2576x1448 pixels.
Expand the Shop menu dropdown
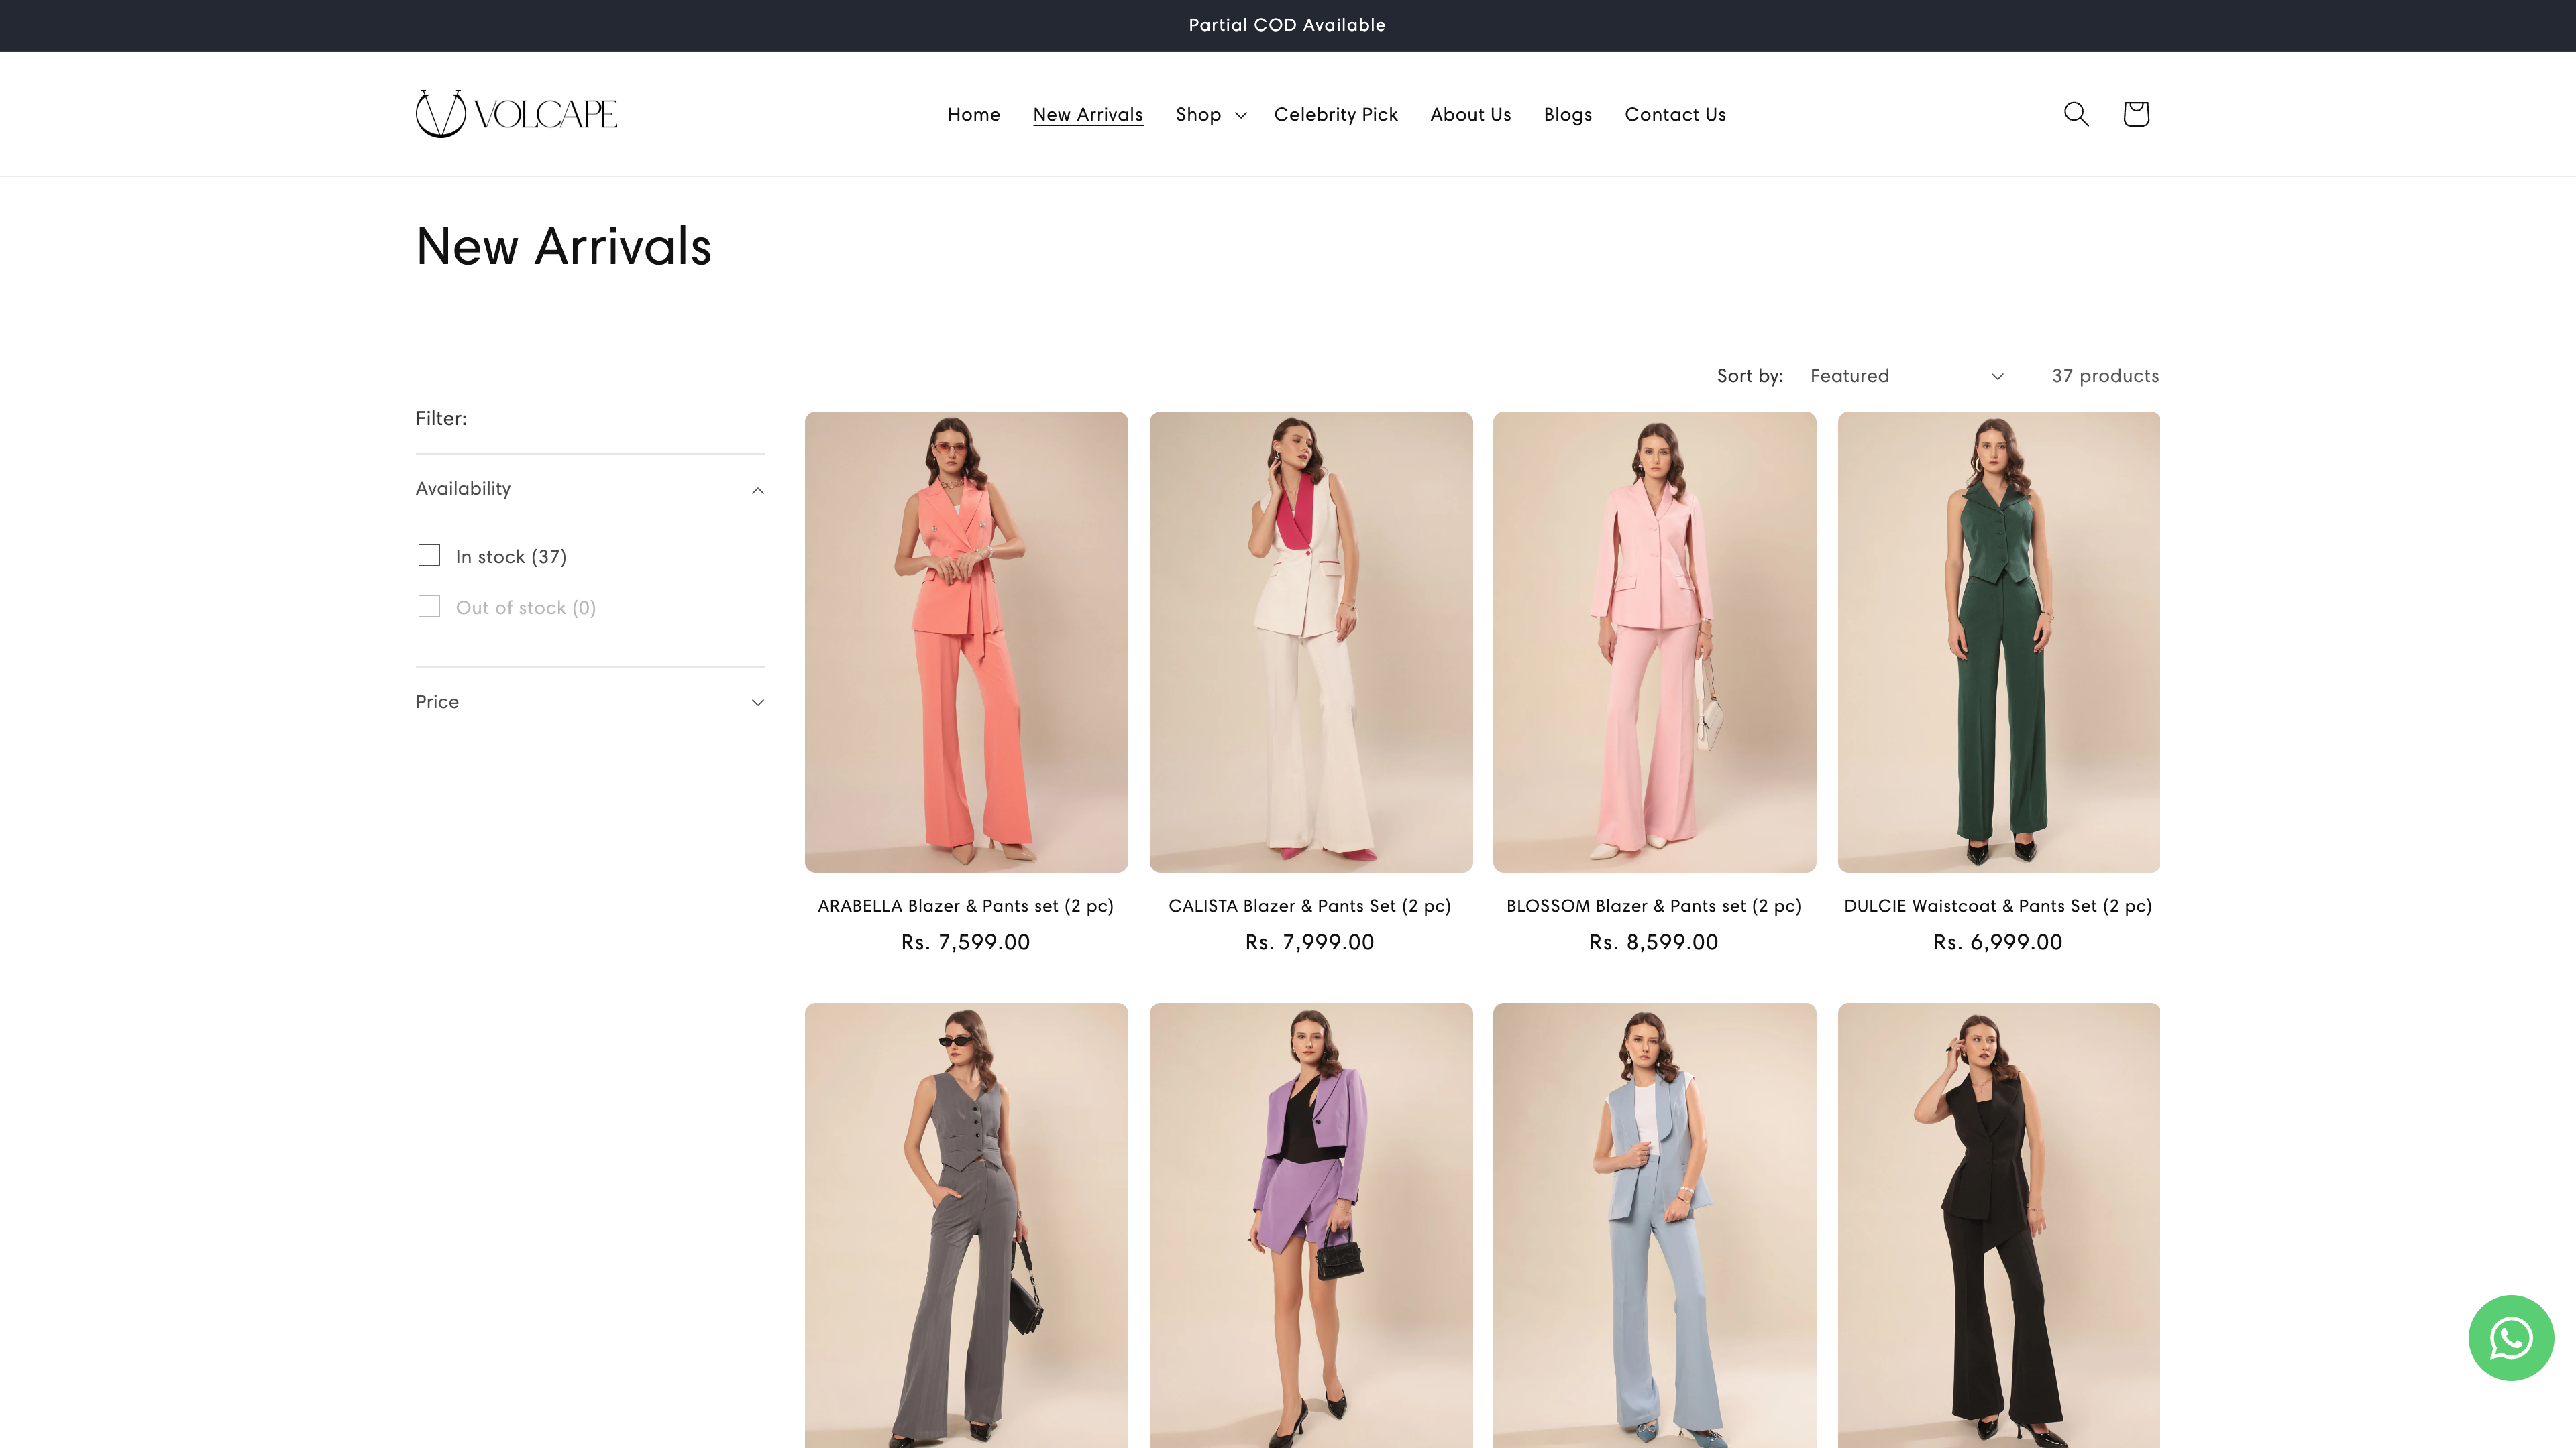[x=1210, y=115]
